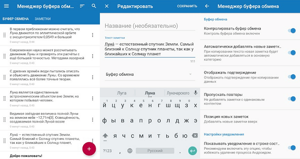This screenshot has height=159, width=300.
Task: Focus the 'Название (необязательно)' field
Action: (150, 26)
